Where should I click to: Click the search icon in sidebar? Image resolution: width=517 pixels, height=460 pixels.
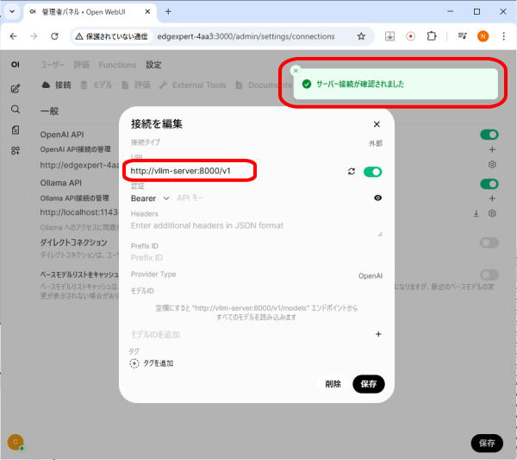[16, 110]
